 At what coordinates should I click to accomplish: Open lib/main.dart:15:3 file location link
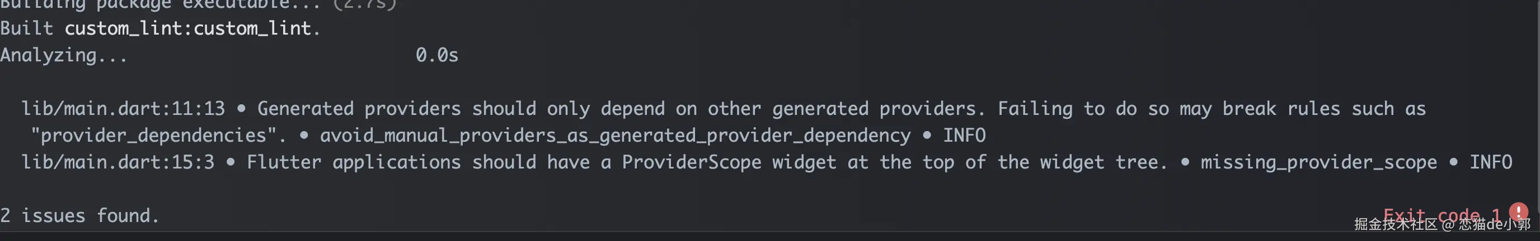click(118, 162)
